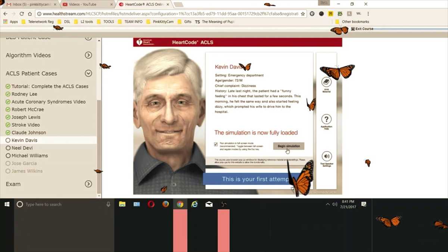Click the Kevin Davis patient portrait

click(x=169, y=121)
